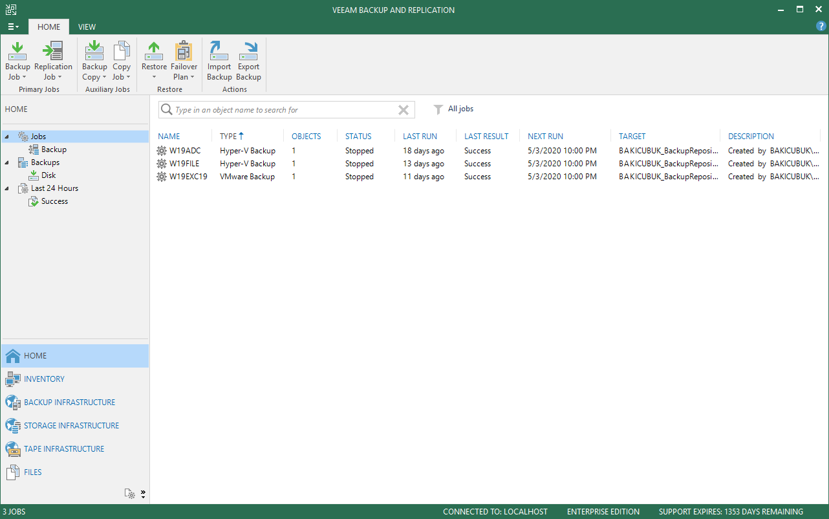Select Last 24 Hours node
Image resolution: width=829 pixels, height=519 pixels.
click(x=54, y=188)
